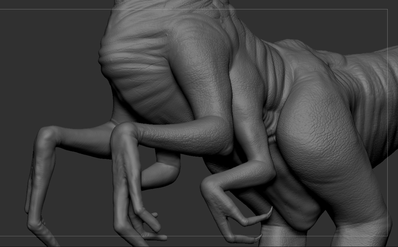Image resolution: width=398 pixels, height=247 pixels.
Task: Click empty dark canvas in upper left
Action: [47, 52]
